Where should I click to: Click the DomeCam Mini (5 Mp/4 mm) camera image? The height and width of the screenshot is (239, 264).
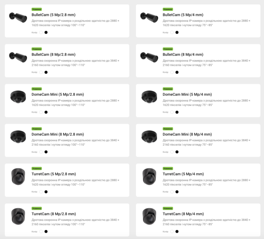click(149, 96)
